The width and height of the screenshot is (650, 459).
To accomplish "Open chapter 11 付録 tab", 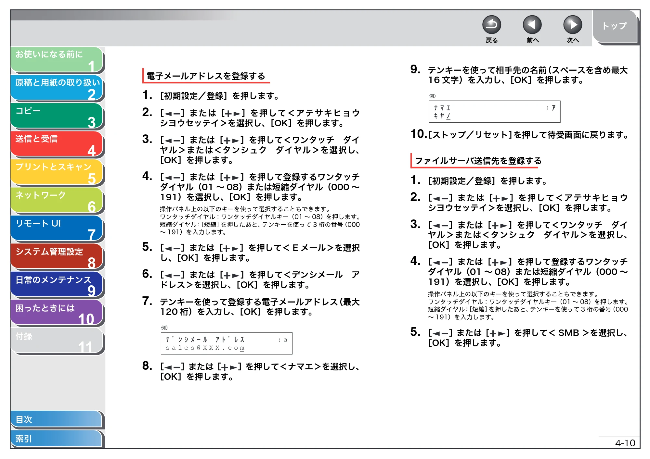I will [x=57, y=341].
